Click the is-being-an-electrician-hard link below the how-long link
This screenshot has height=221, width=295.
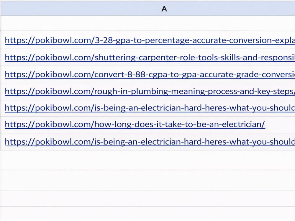tap(150, 142)
